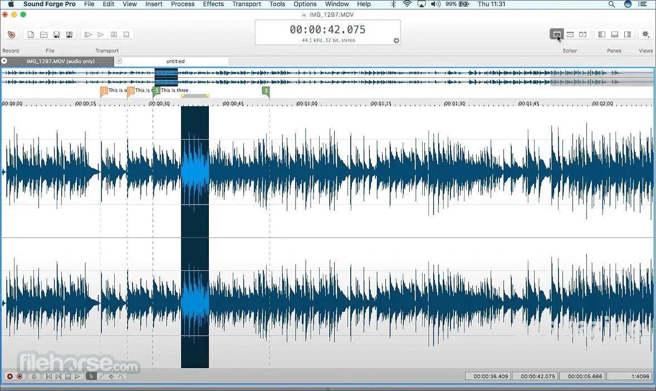Switch to the side-by-side editor layout icon

click(583, 34)
